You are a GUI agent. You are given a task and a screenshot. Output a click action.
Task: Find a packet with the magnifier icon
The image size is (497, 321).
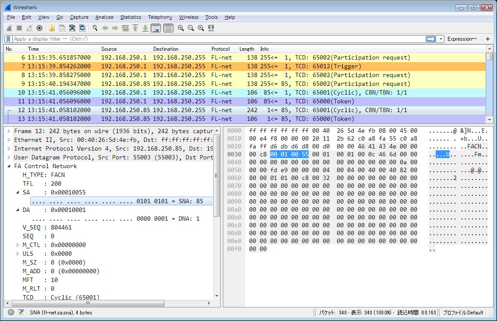95,28
